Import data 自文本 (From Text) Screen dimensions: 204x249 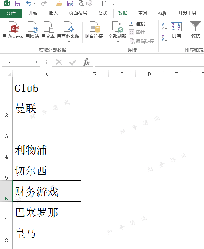48,30
